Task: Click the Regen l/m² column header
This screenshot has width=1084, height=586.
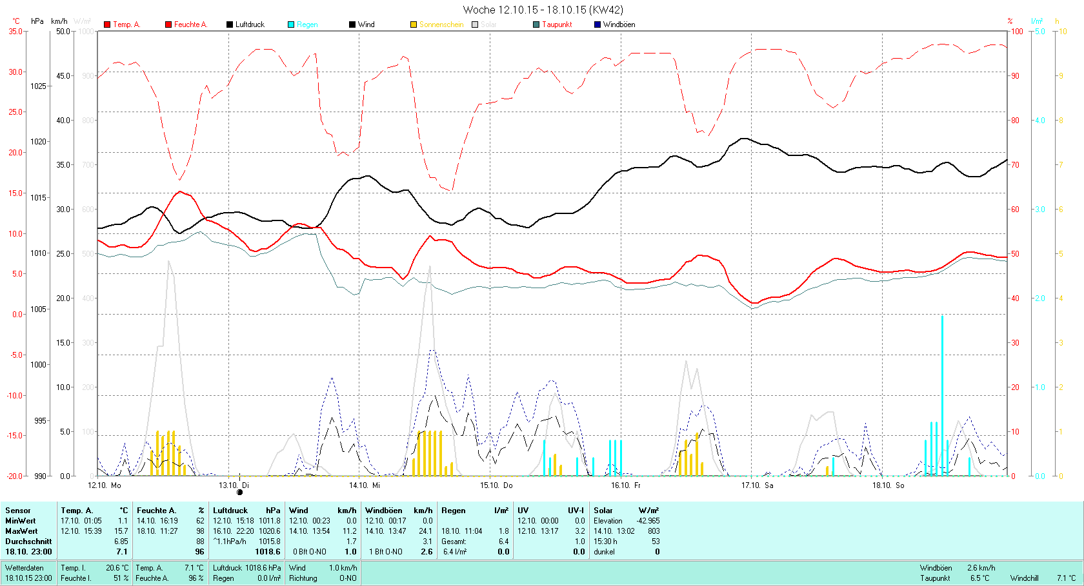Action: [x=475, y=511]
